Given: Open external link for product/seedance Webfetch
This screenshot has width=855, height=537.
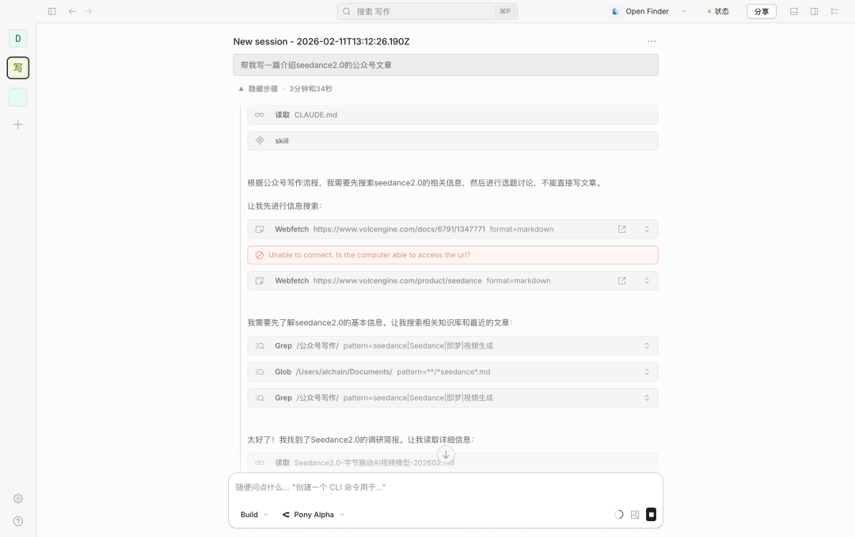Looking at the screenshot, I should pyautogui.click(x=621, y=280).
